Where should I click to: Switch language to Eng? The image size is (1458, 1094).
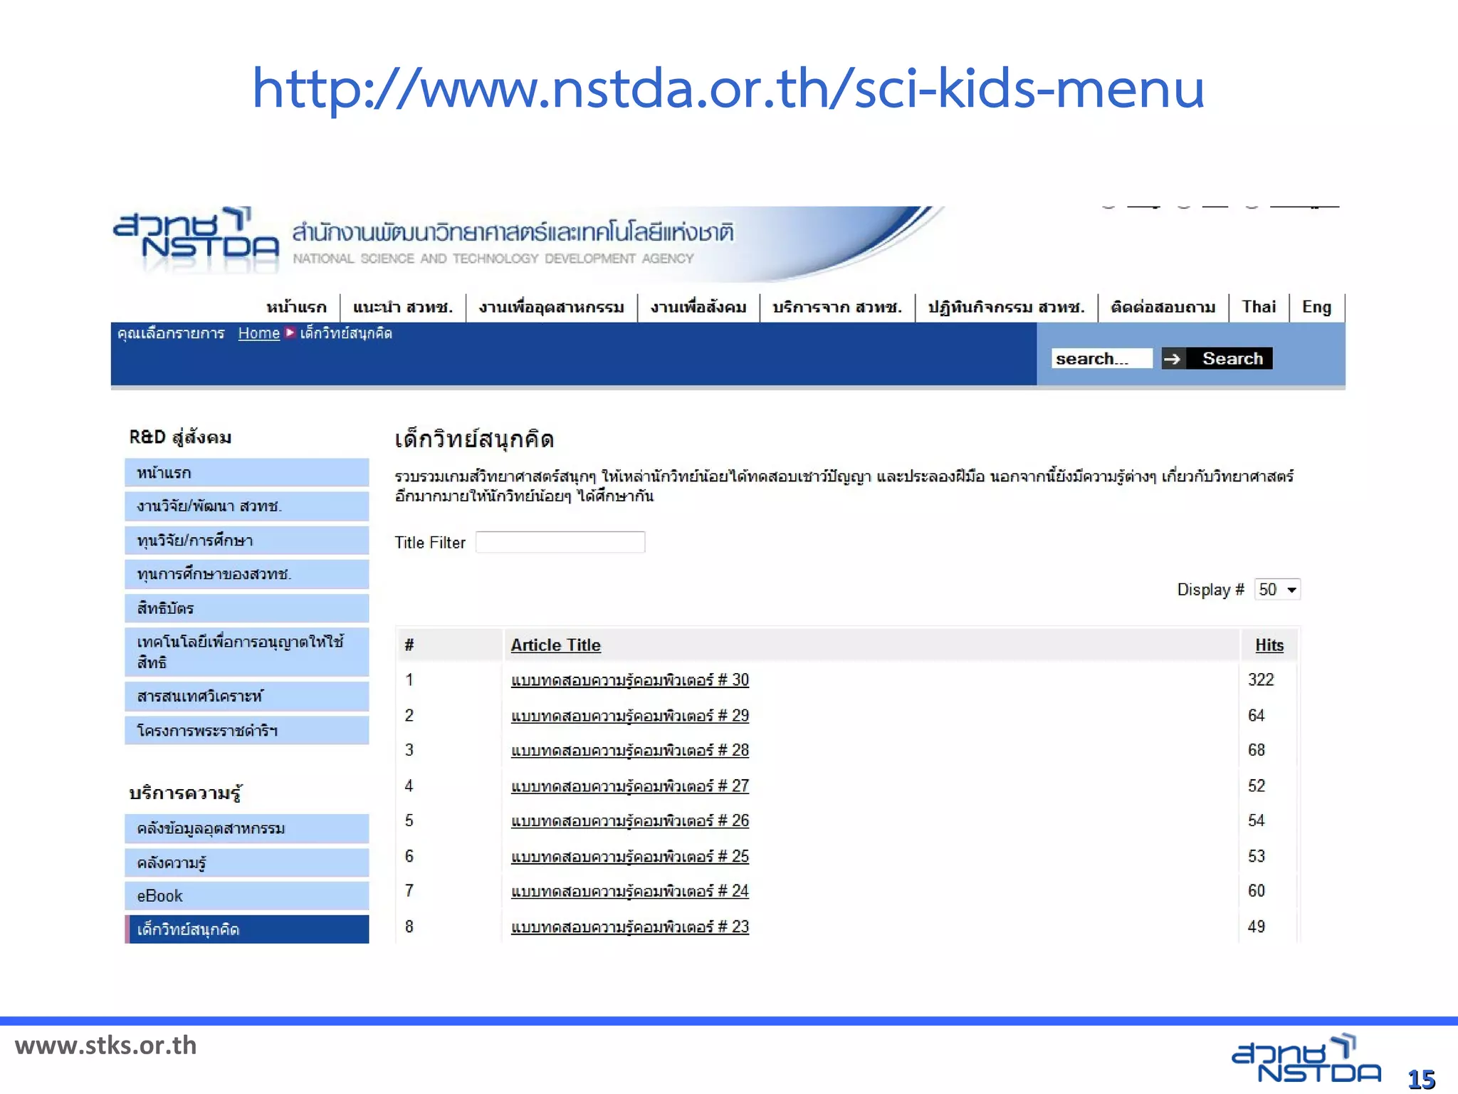[1316, 307]
